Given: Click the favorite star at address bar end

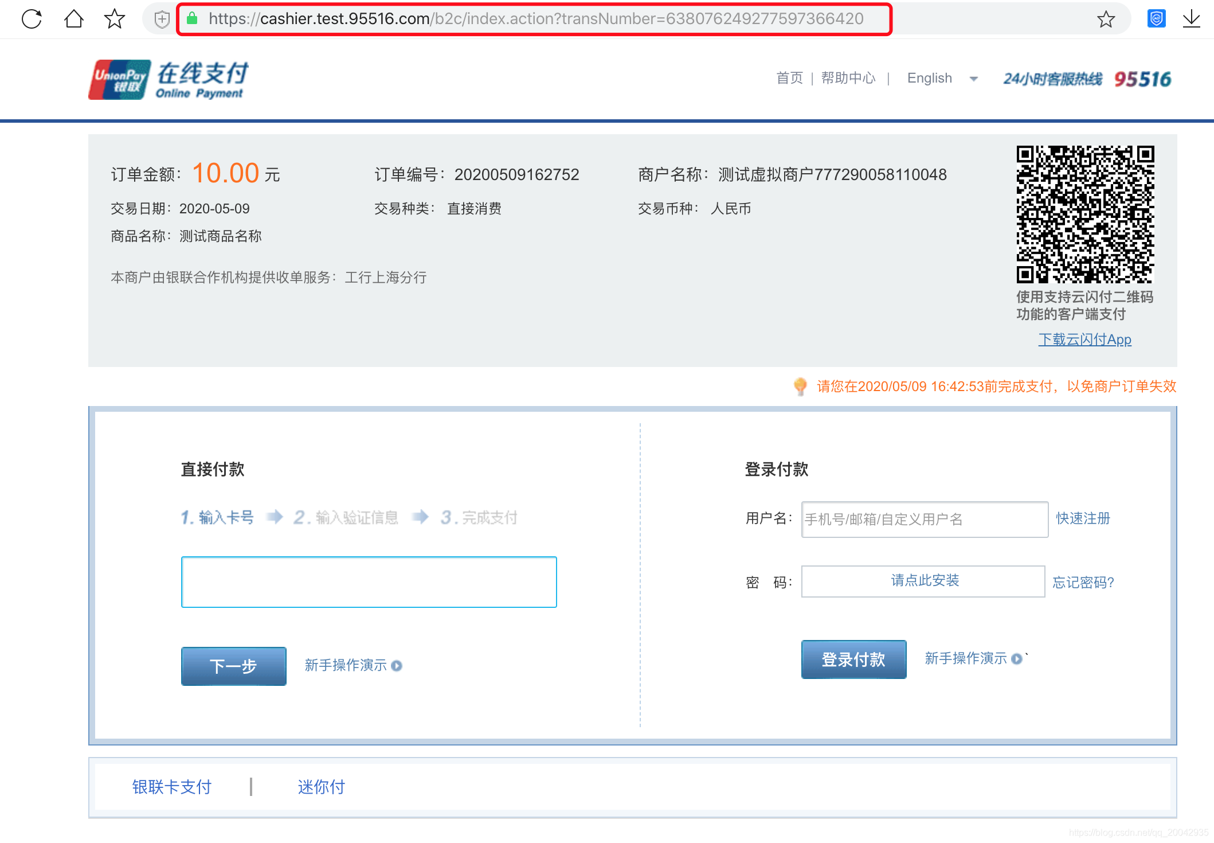Looking at the screenshot, I should click(1106, 19).
